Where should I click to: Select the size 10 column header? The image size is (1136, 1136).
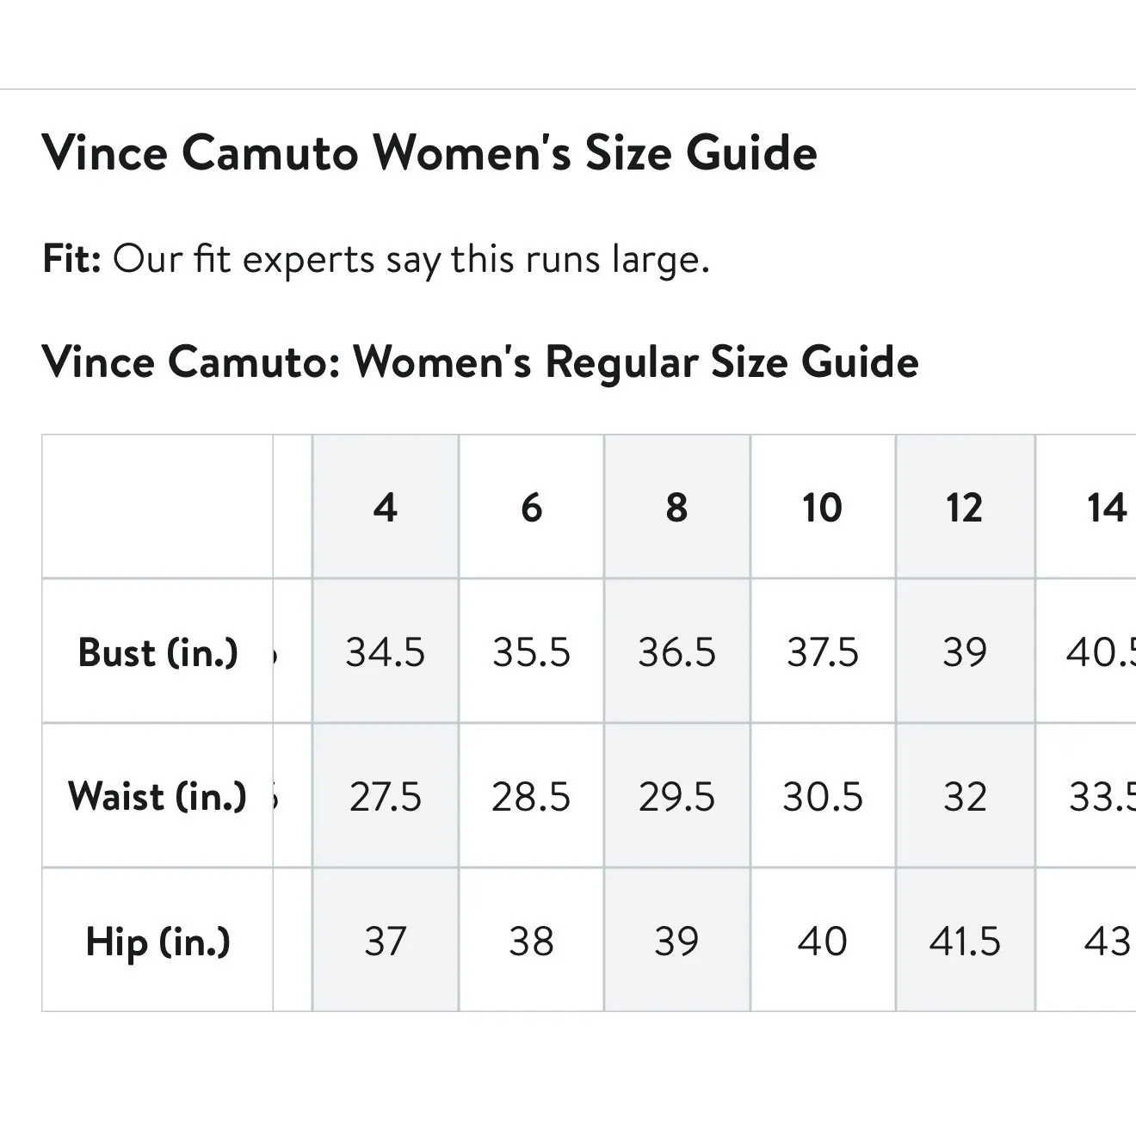click(822, 508)
